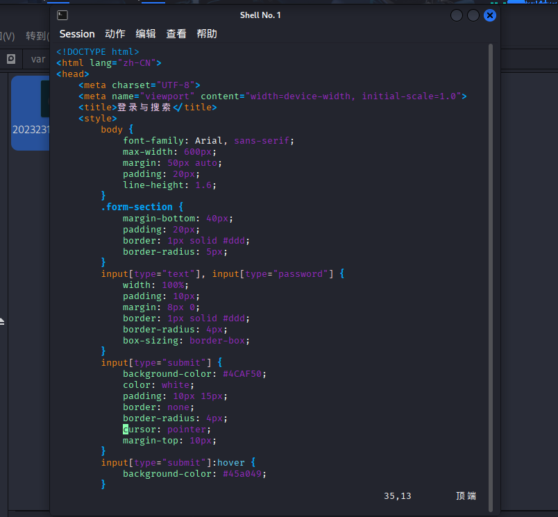Open the 动作 menu

click(115, 34)
